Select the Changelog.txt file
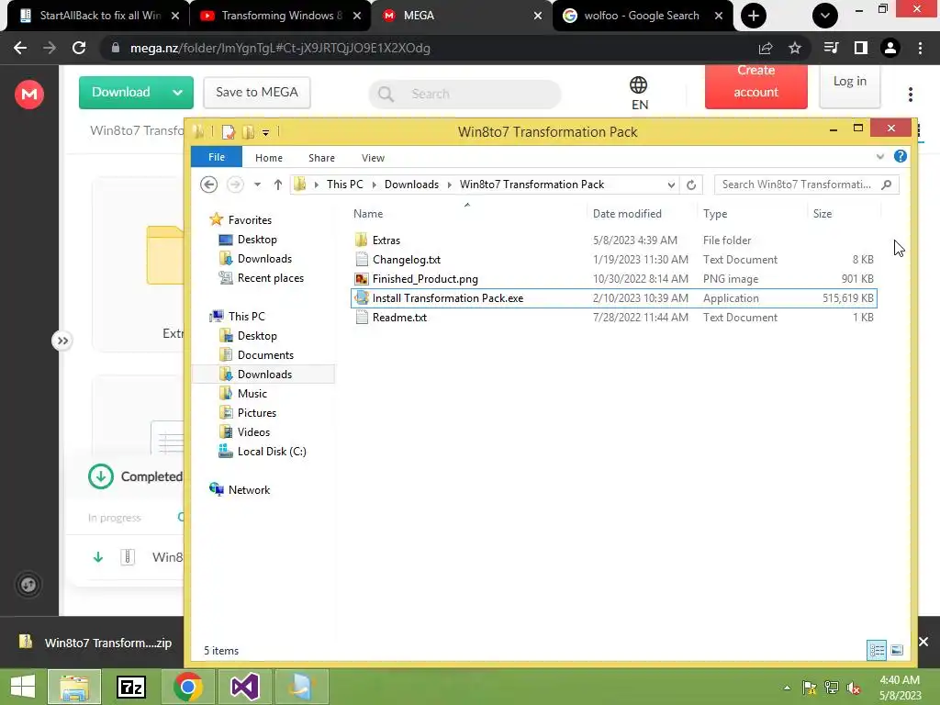 407,260
